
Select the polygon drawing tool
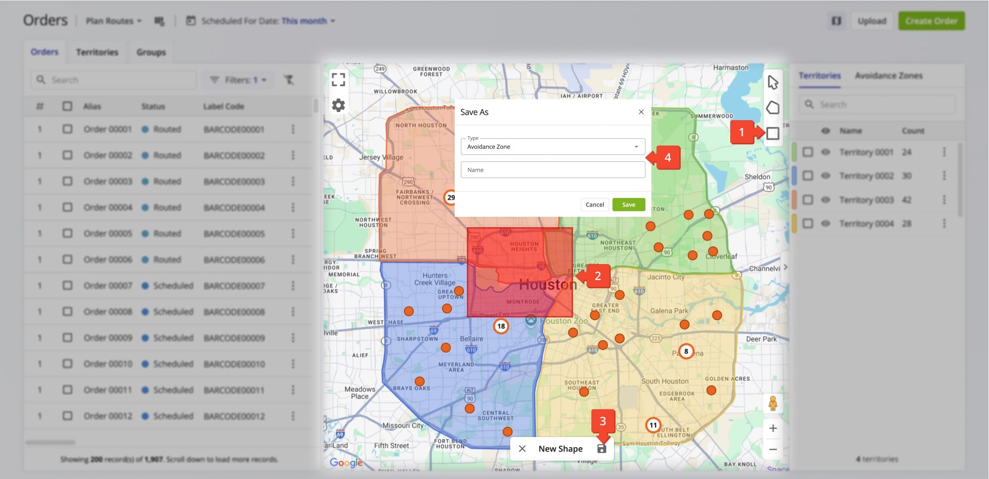tap(773, 107)
